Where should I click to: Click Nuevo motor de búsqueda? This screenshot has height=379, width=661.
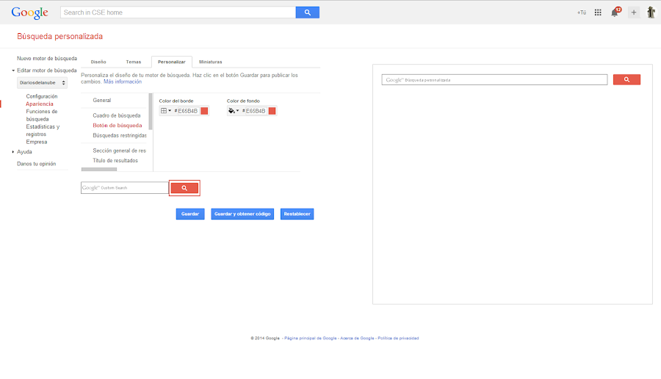click(47, 59)
